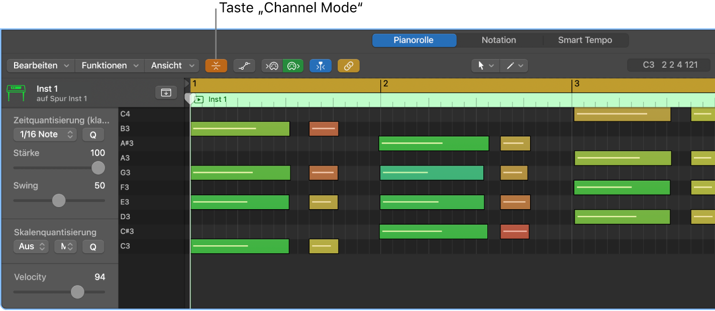
Task: Switch to the Notation tab
Action: pos(498,40)
